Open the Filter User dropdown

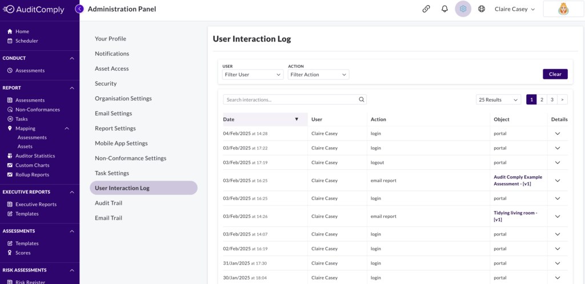pos(253,75)
